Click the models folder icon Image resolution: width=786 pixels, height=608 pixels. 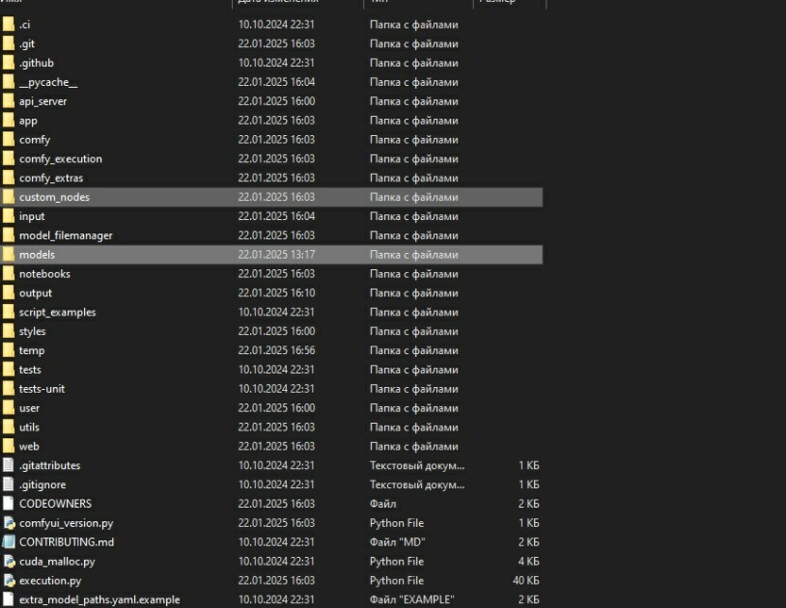[8, 255]
